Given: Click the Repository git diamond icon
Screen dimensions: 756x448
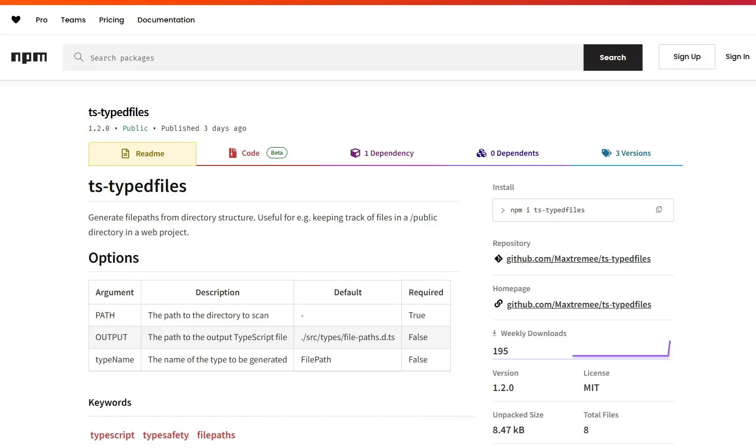Looking at the screenshot, I should (499, 259).
